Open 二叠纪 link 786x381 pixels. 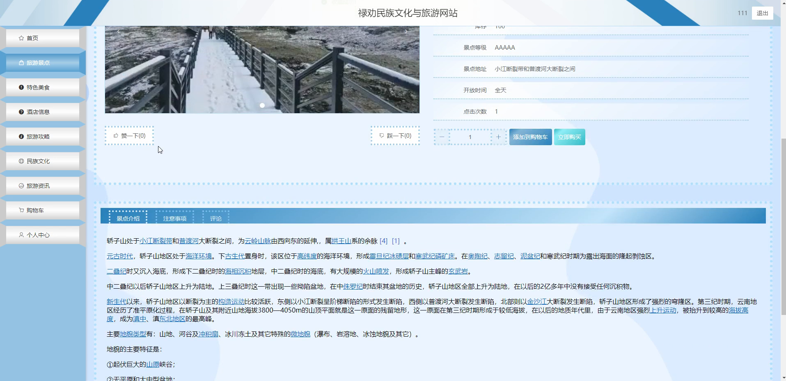[x=117, y=271]
